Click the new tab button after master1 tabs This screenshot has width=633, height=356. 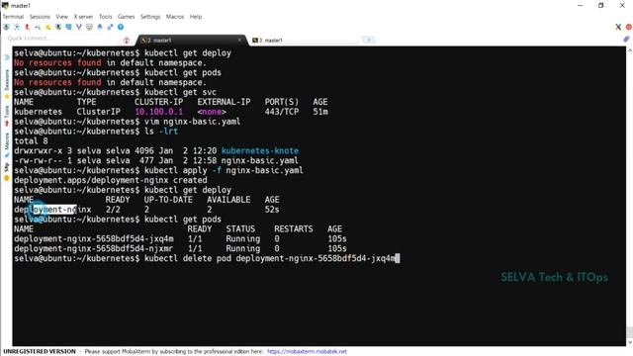(x=368, y=40)
